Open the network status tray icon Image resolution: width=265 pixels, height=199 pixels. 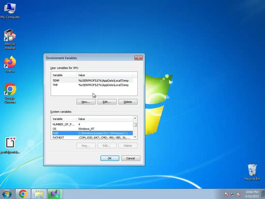(233, 194)
